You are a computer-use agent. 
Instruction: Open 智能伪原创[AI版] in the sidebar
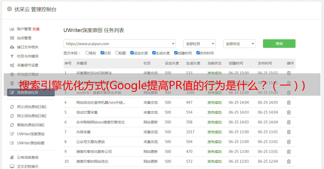click(31, 125)
